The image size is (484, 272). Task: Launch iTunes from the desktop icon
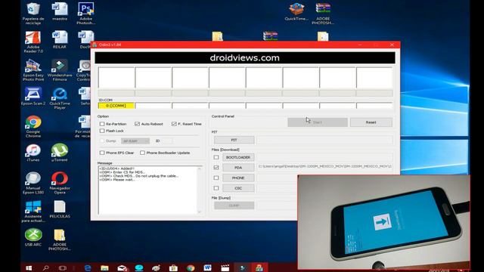33,153
